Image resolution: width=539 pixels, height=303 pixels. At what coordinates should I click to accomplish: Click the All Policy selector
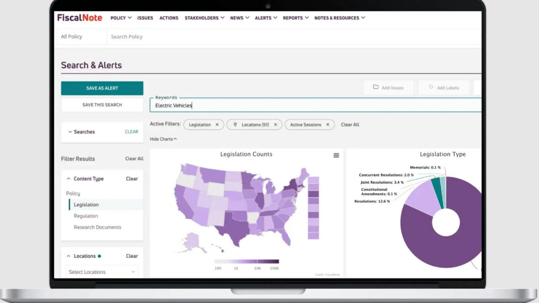[82, 37]
